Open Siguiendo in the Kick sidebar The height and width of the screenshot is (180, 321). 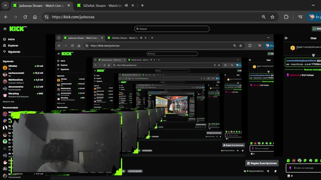click(14, 52)
